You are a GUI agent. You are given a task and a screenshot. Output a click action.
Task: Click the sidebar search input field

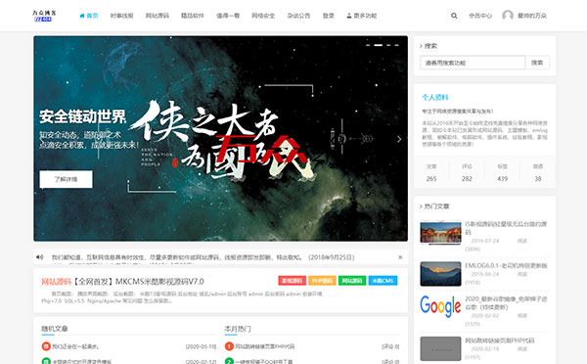[x=473, y=63]
